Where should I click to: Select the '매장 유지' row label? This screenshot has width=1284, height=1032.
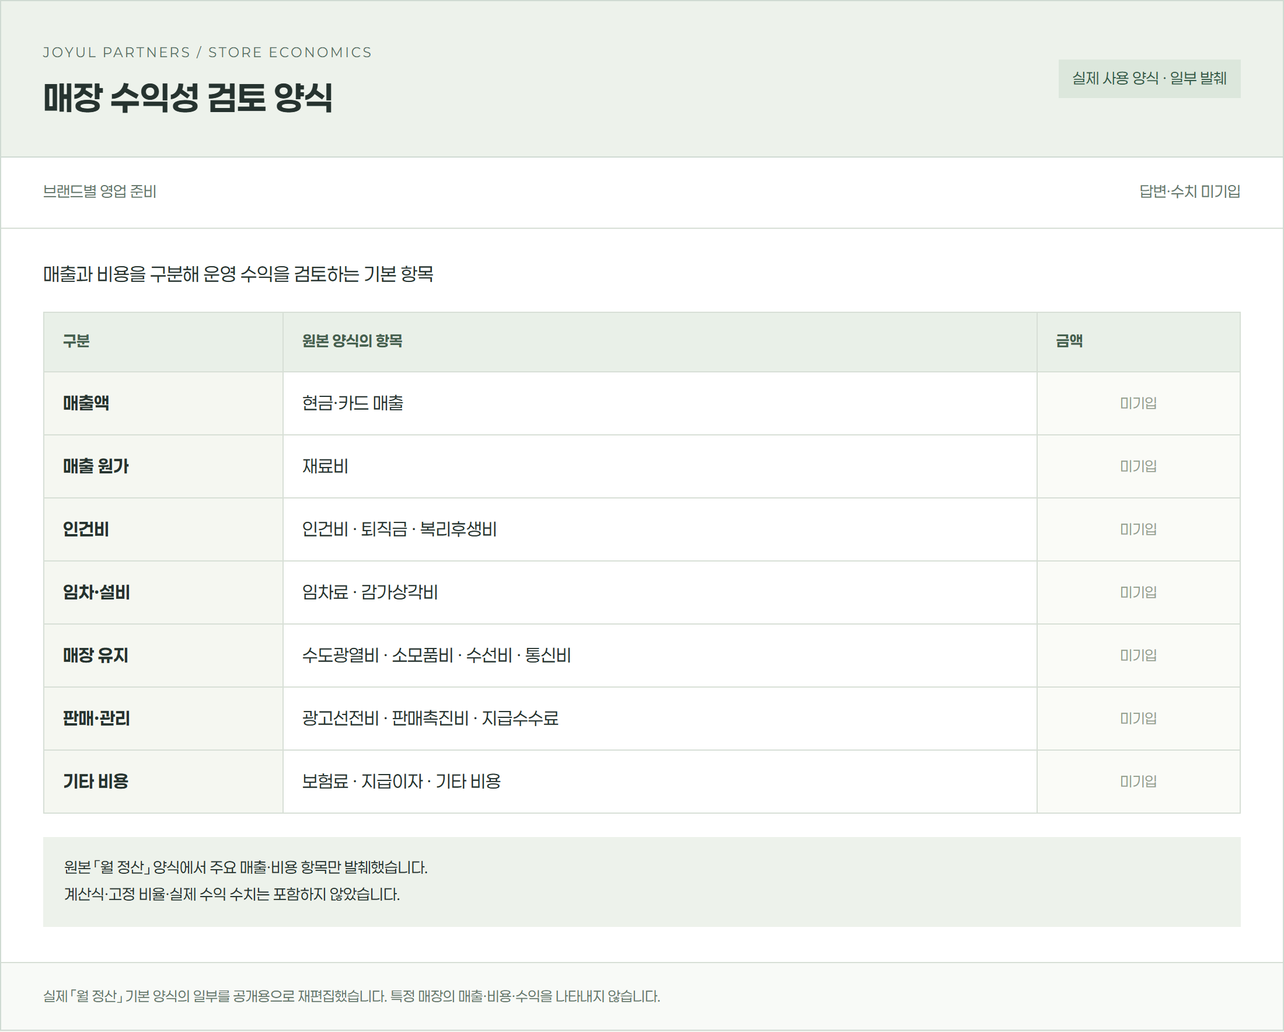point(95,656)
